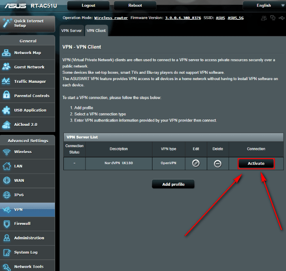This screenshot has height=271, width=286.
Task: Open firmware version 3.0.0.4.380_8376 link
Action: pos(183,18)
